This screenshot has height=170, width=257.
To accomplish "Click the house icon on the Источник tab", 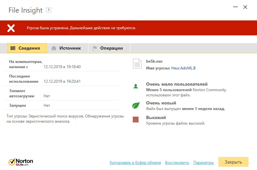I will [x=54, y=48].
